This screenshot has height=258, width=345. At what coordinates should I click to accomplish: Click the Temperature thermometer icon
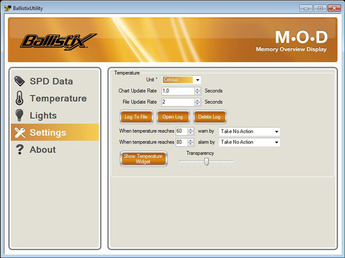pyautogui.click(x=20, y=98)
